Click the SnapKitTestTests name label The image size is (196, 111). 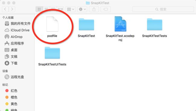pyautogui.click(x=154, y=36)
